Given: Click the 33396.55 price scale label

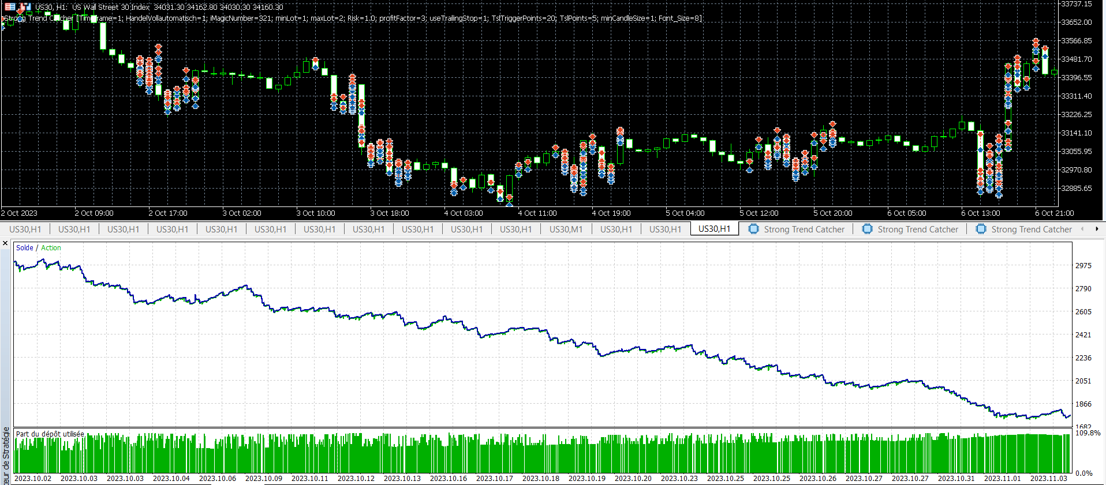Looking at the screenshot, I should click(1077, 78).
